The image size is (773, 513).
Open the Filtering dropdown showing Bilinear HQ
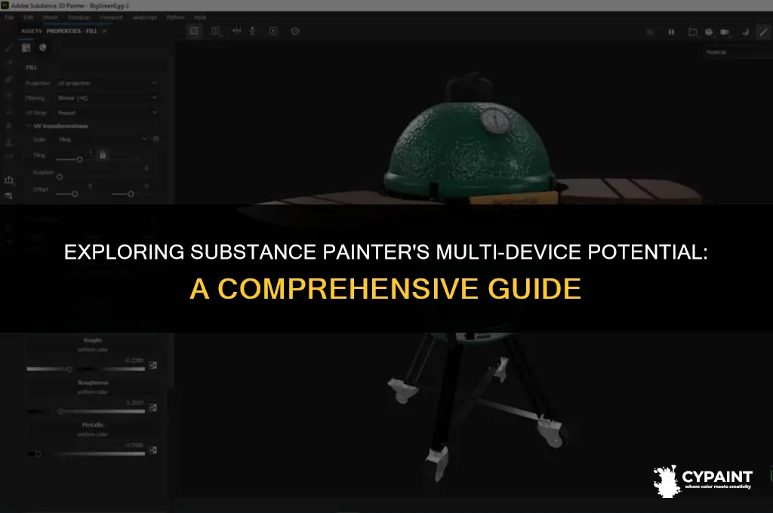(x=107, y=98)
